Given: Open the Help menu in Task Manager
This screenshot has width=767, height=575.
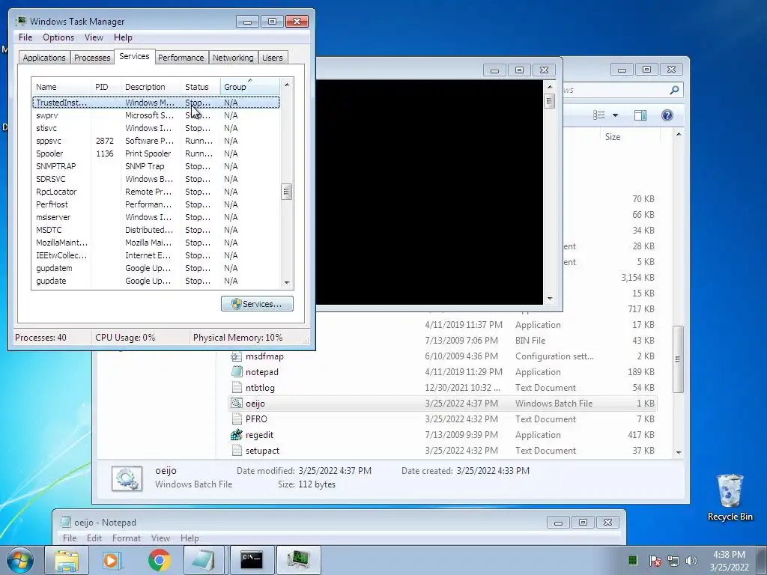Looking at the screenshot, I should point(123,37).
